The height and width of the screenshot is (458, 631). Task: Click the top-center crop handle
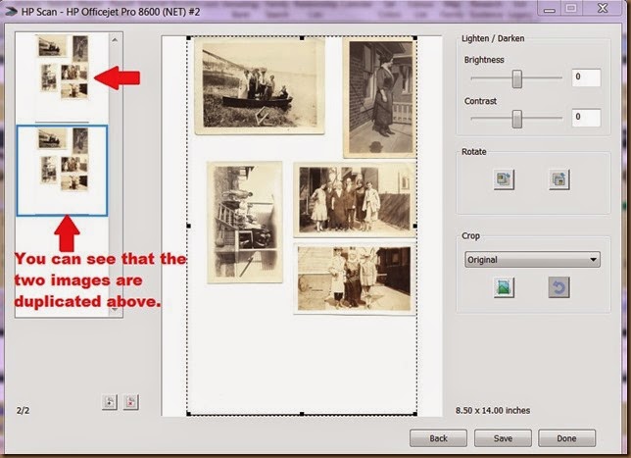[x=302, y=38]
